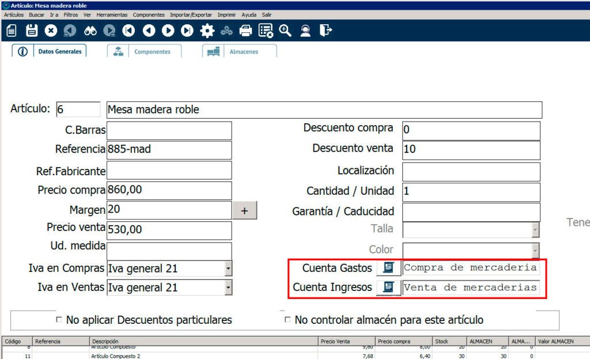Open the Color dropdown arrow

[x=535, y=250]
